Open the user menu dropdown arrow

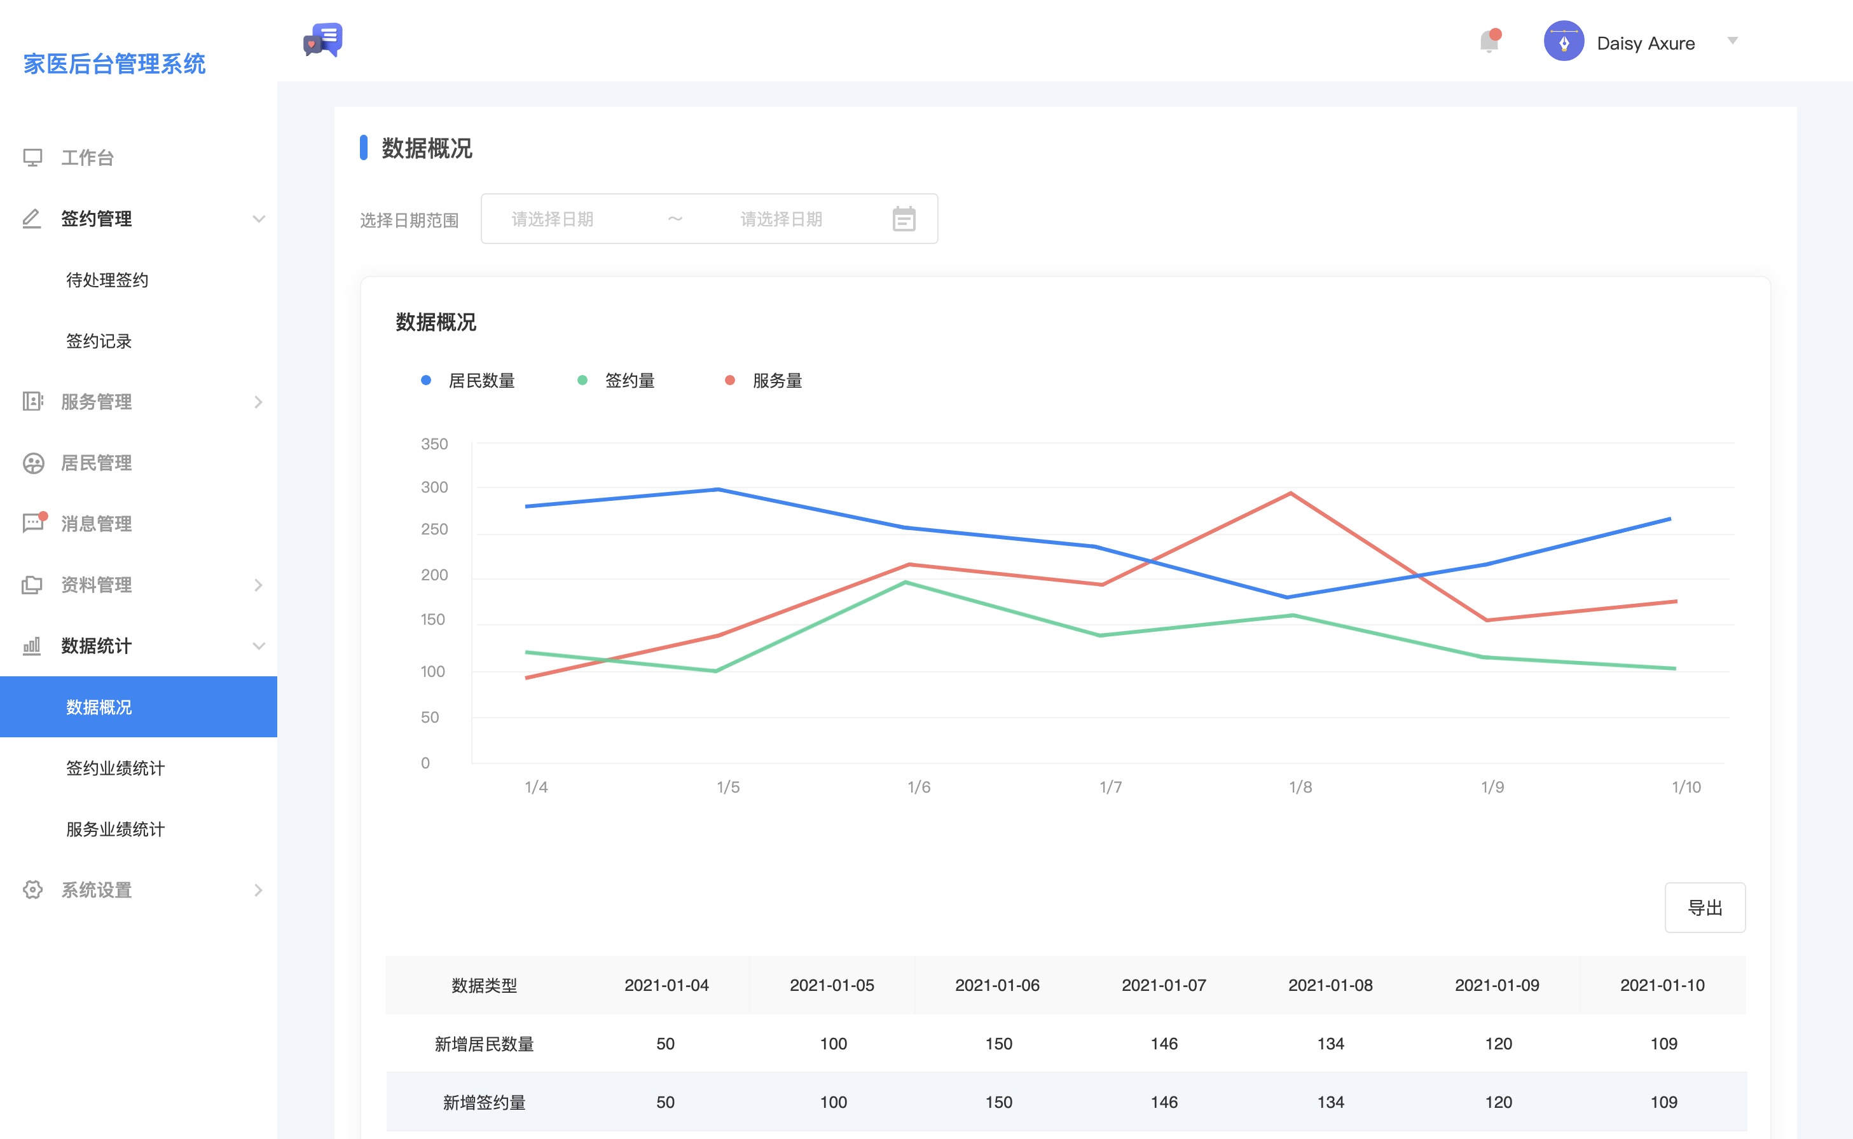coord(1732,41)
